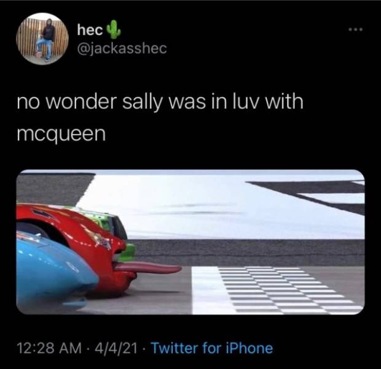Click the display name "hec"
Image resolution: width=381 pixels, height=369 pixels.
(90, 30)
